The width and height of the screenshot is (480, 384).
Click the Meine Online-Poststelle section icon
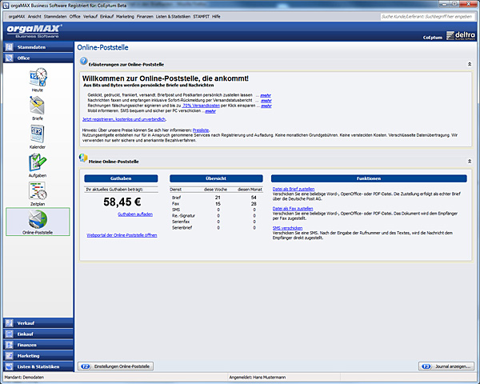click(x=83, y=158)
